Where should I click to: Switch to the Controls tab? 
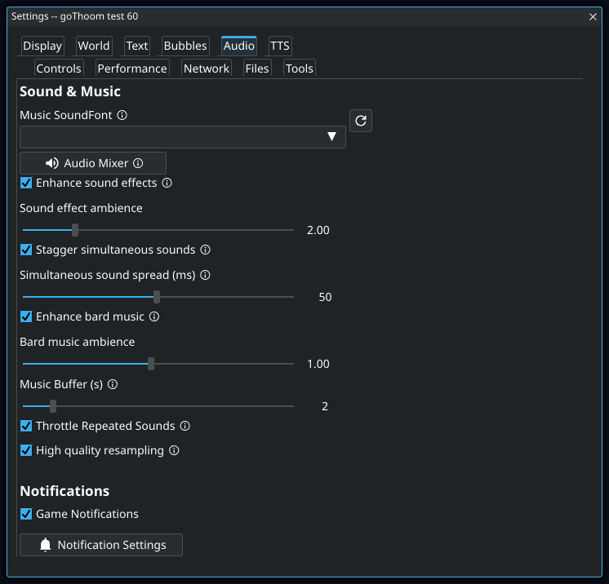pyautogui.click(x=59, y=69)
